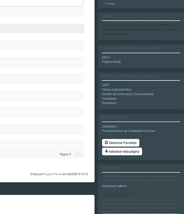184x214 pixels.
Task: Open the Página Inicial link
Action: point(111,62)
